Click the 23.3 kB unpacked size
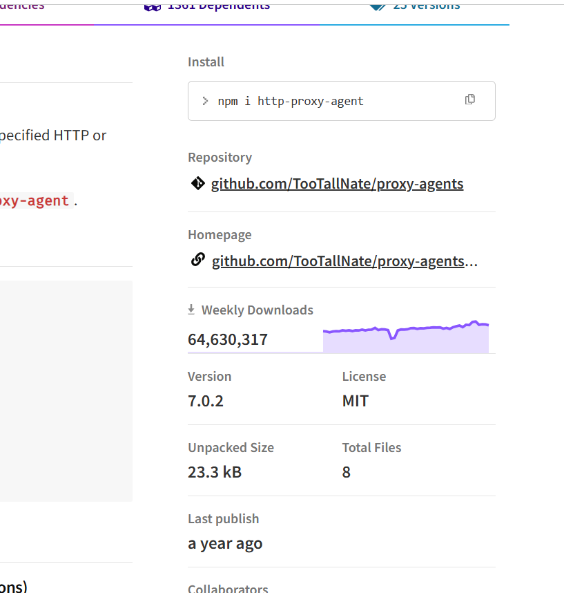 pos(215,472)
